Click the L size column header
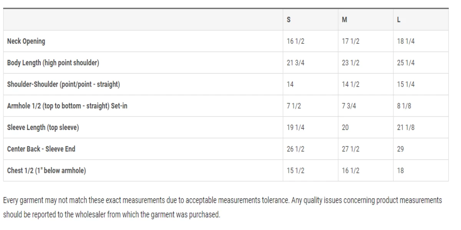Screen dimensions: 461x230 (x=399, y=20)
